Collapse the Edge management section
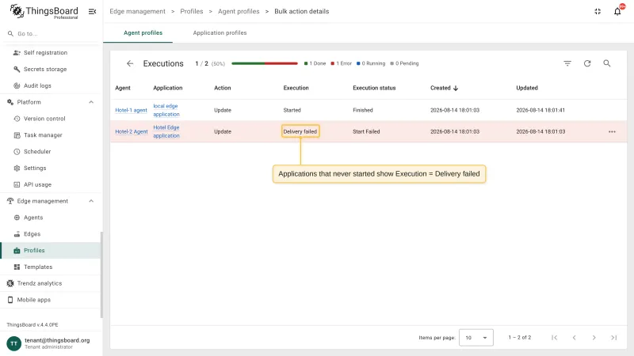Viewport: 634px width, 356px height. tap(91, 201)
